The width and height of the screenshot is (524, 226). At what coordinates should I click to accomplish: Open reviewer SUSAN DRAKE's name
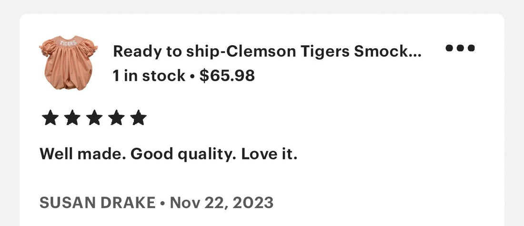click(x=98, y=203)
